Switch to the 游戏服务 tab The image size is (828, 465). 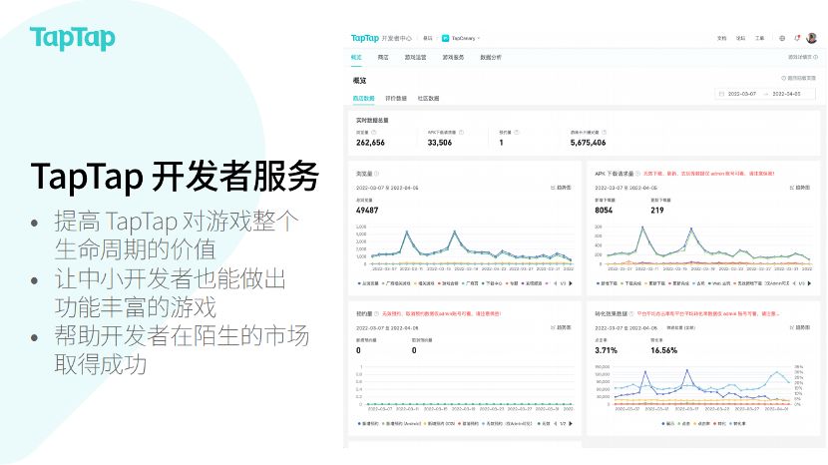click(x=453, y=57)
